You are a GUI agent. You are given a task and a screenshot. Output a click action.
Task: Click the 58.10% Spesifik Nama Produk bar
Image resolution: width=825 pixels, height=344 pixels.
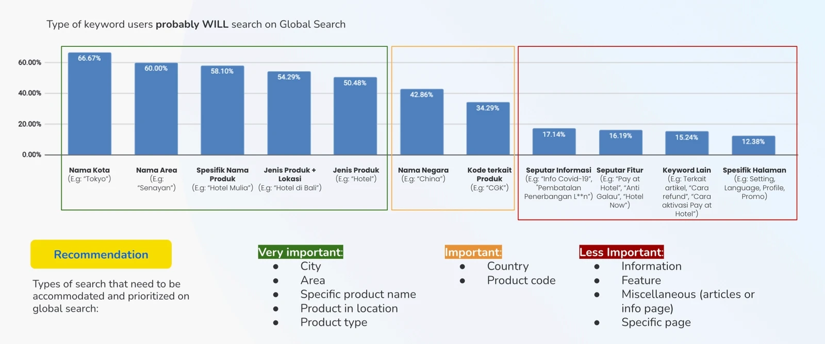click(x=222, y=110)
